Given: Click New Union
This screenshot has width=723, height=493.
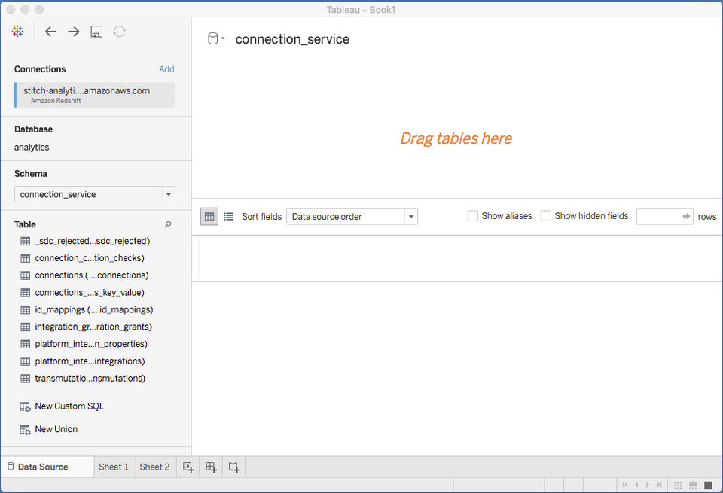Looking at the screenshot, I should point(56,429).
